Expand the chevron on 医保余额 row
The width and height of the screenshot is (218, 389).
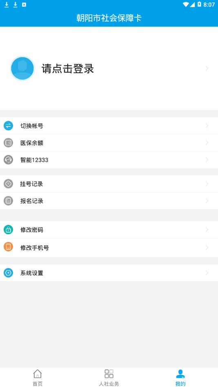207,142
